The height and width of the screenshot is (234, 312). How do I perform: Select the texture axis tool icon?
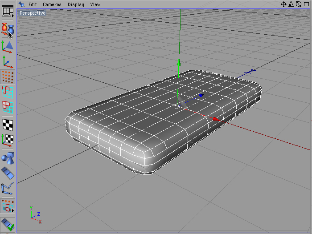coord(8,140)
